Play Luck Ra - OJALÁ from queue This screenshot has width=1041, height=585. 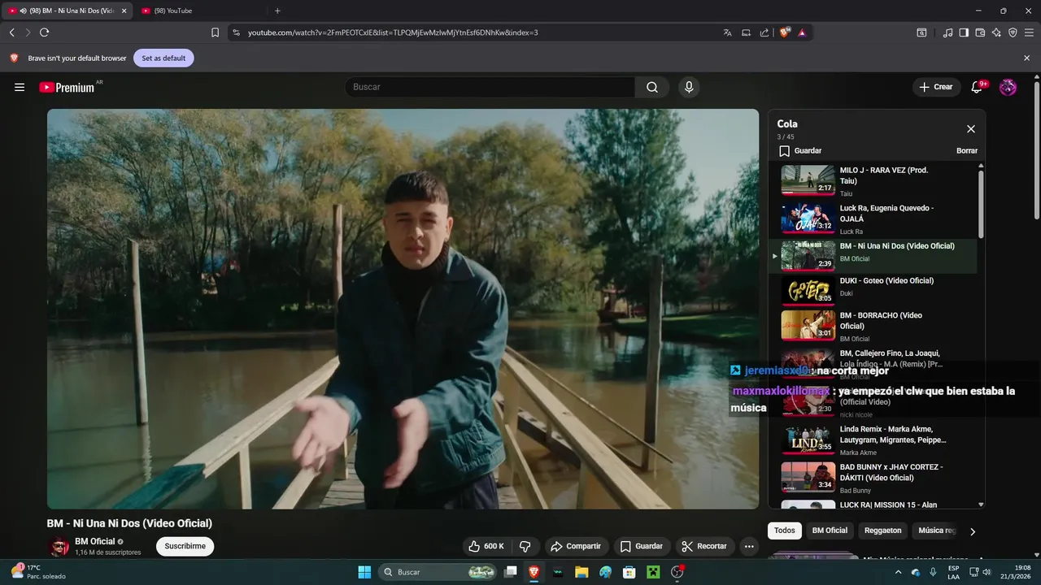[873, 219]
